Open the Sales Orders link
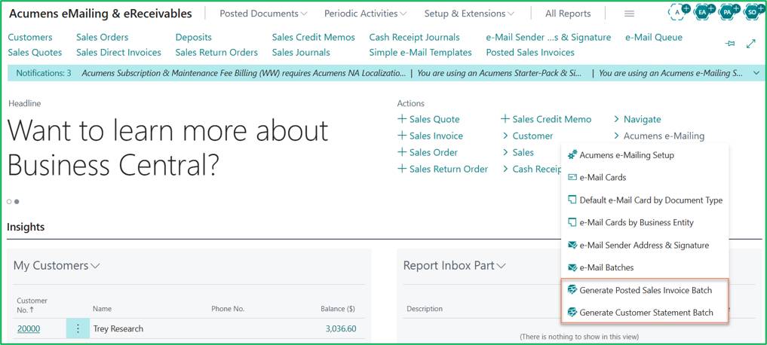 point(103,37)
